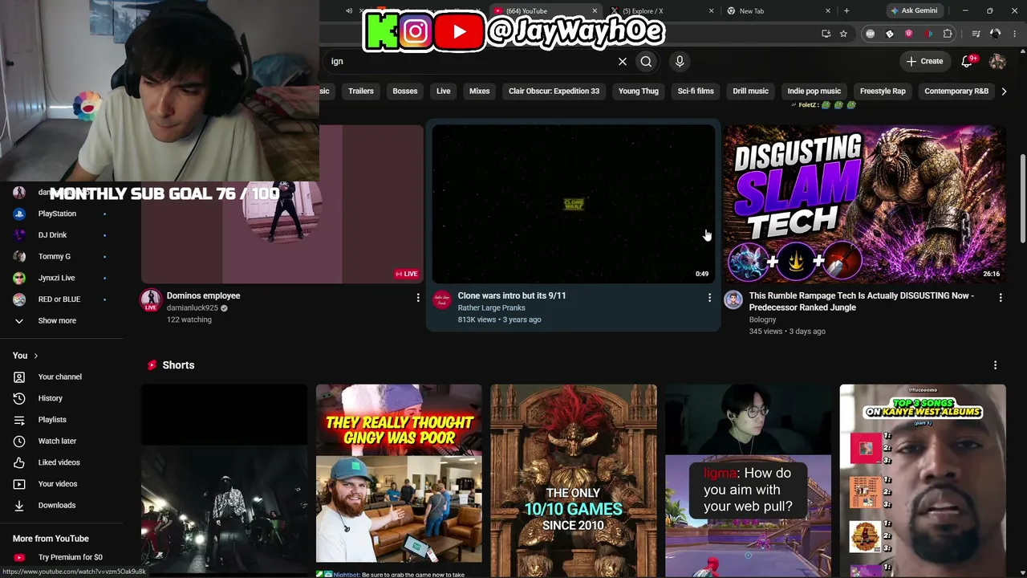Viewport: 1027px width, 578px height.
Task: Switch to the New Tab browser tab
Action: coord(778,11)
